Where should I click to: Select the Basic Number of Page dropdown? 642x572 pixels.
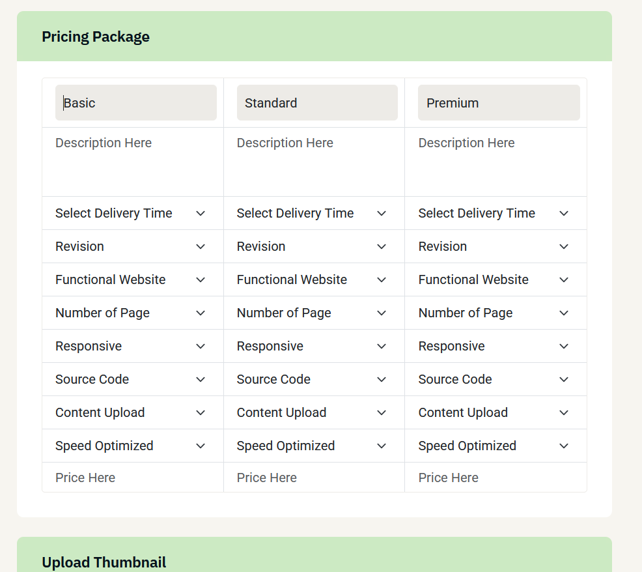click(x=133, y=313)
